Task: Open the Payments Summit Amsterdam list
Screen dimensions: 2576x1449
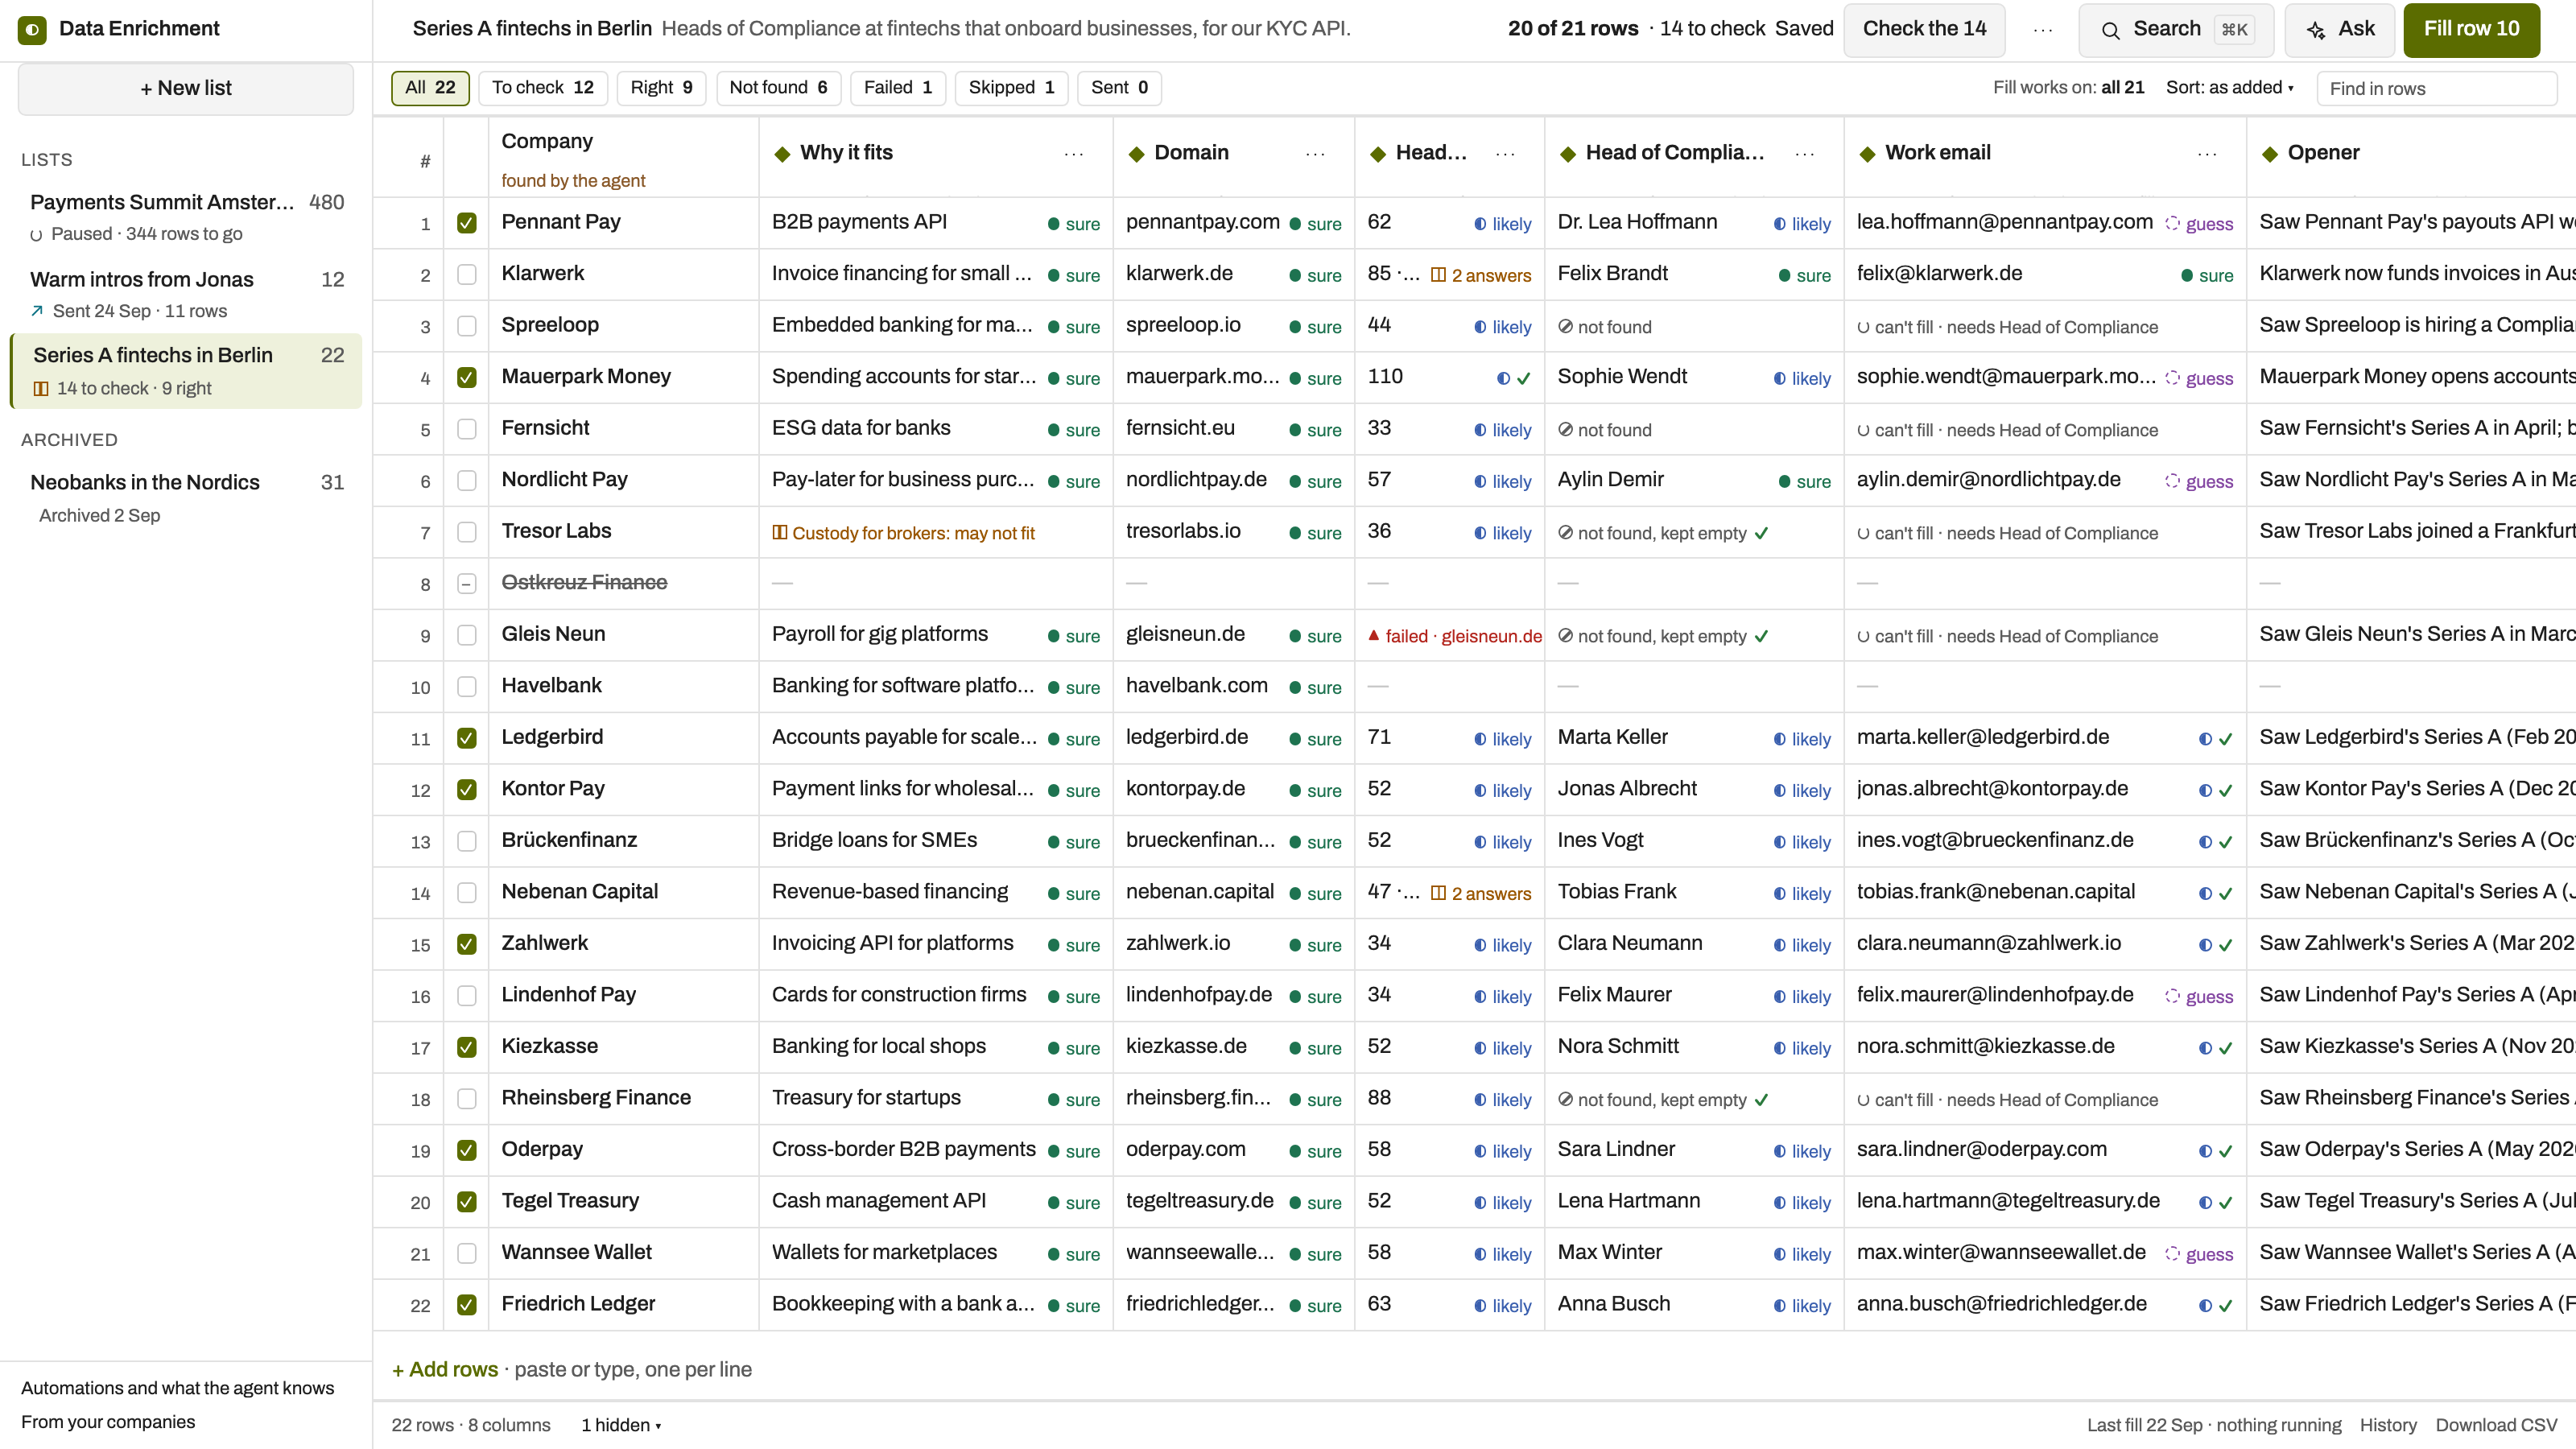Action: click(x=187, y=217)
